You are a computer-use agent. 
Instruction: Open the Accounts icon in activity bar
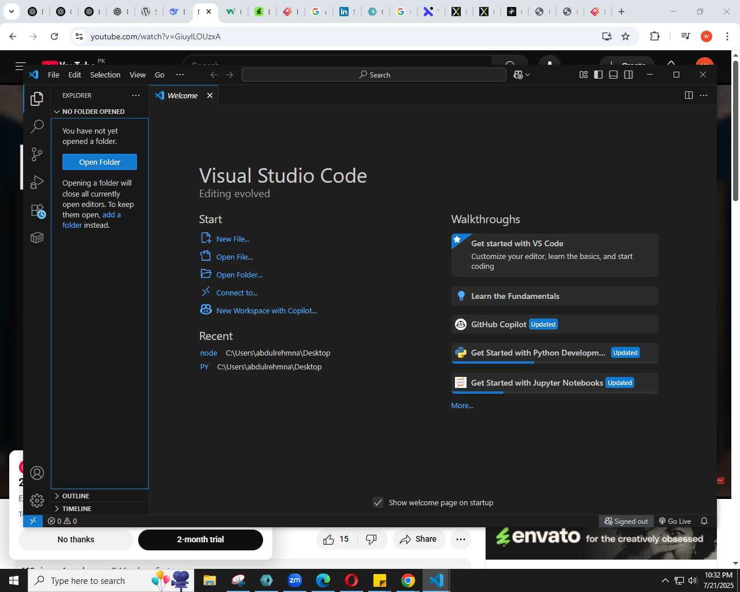(x=37, y=473)
